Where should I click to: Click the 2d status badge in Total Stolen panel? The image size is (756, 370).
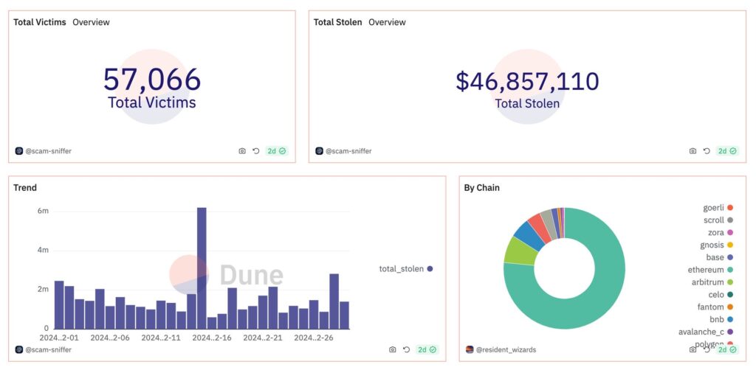click(x=727, y=151)
